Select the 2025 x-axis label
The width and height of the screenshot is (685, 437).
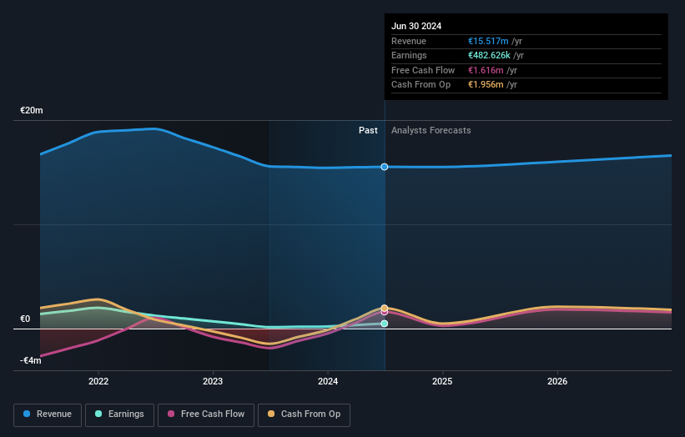coord(442,381)
